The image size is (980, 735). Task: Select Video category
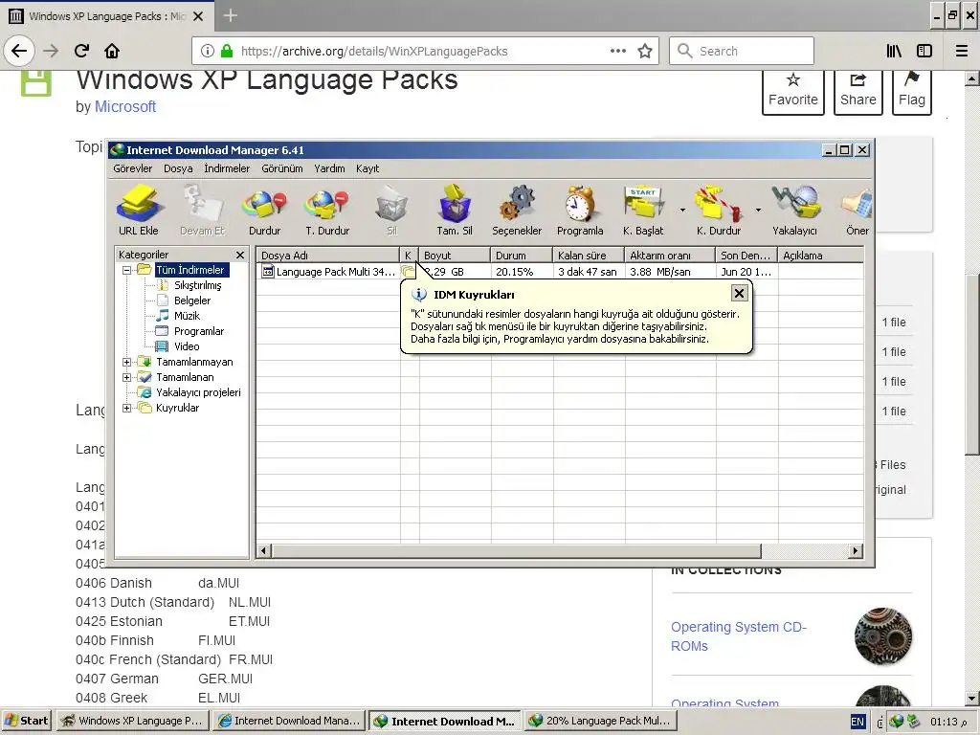[187, 346]
